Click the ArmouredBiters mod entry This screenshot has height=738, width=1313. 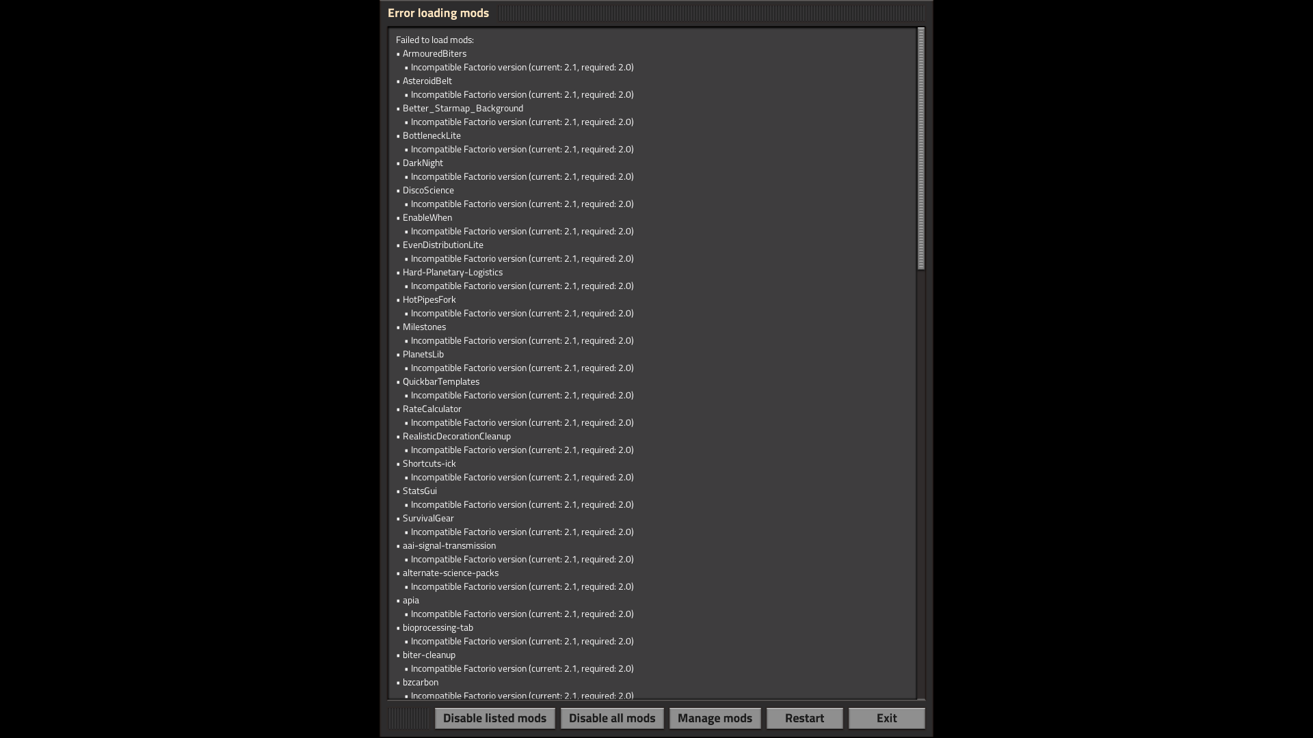click(x=434, y=53)
